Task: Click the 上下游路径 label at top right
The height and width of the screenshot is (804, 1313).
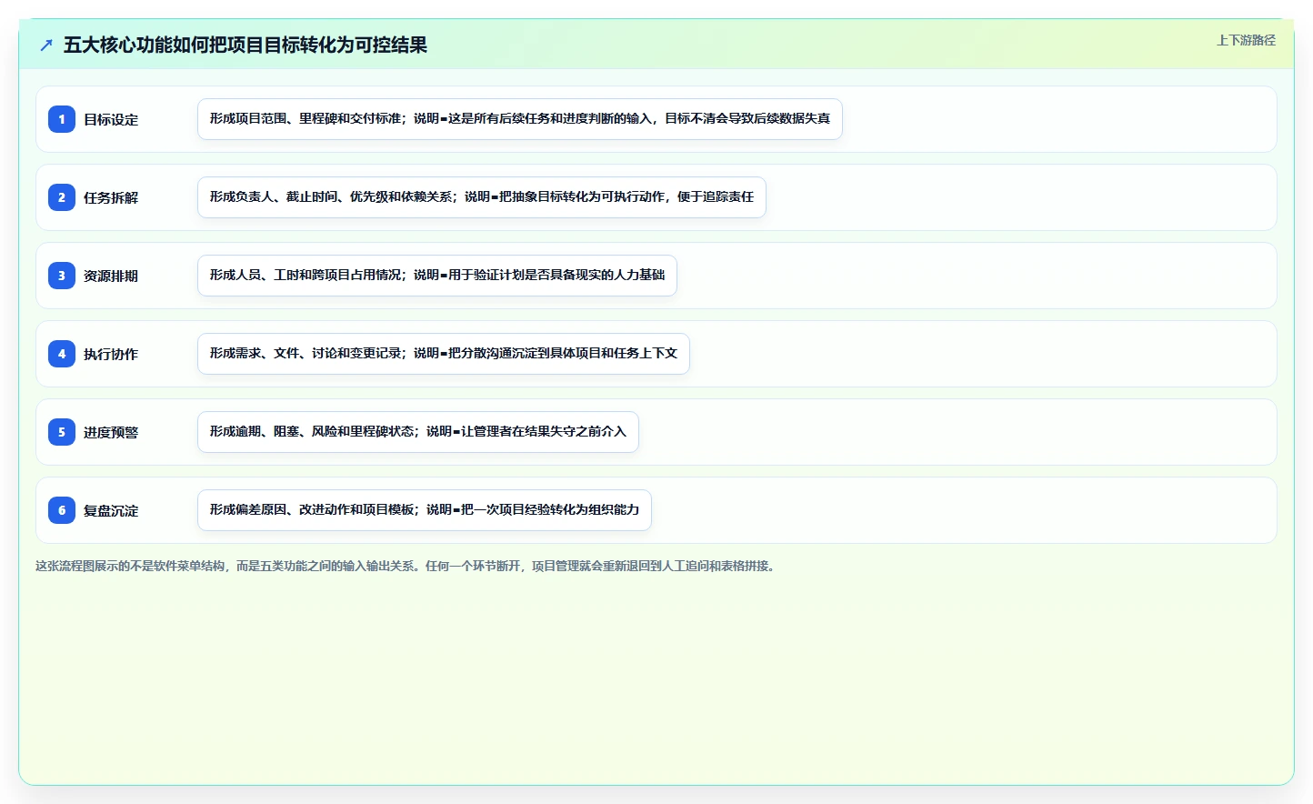Action: coord(1246,40)
